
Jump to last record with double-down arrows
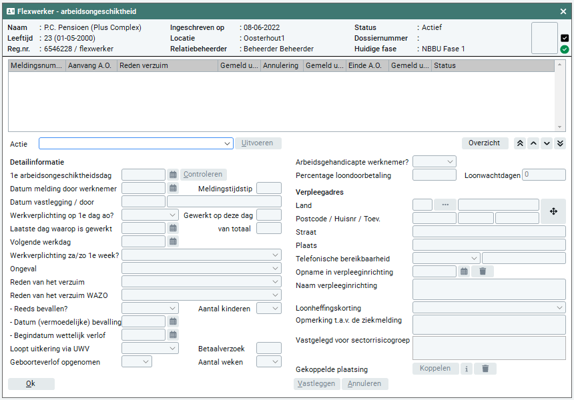560,143
